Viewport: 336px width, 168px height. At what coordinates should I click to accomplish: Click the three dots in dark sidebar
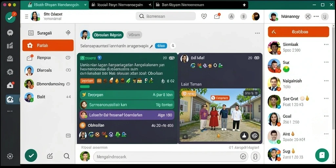pyautogui.click(x=10, y=111)
